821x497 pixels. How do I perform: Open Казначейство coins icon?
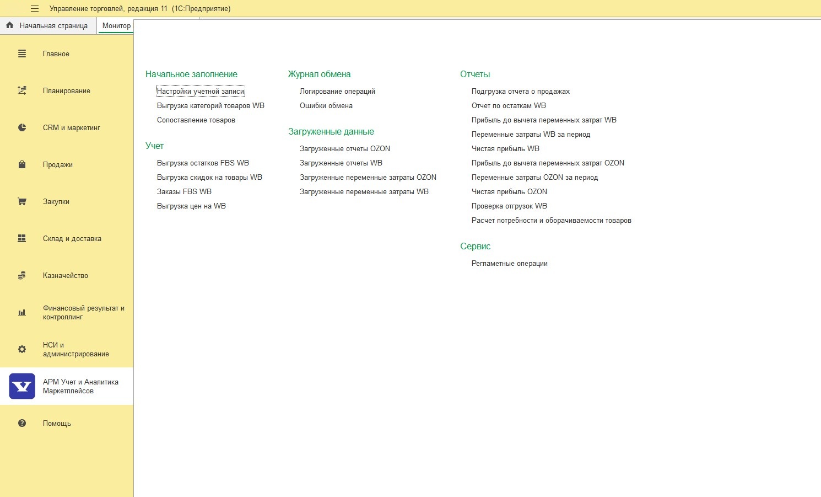click(x=22, y=275)
